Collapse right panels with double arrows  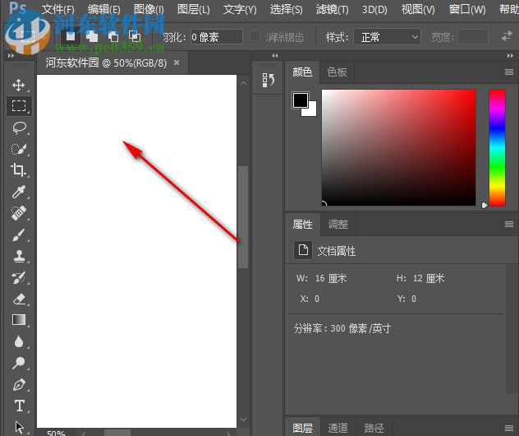510,56
